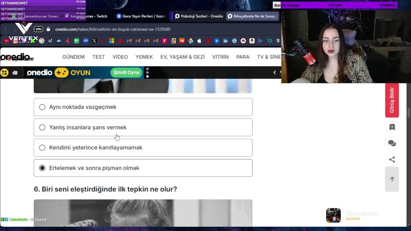Open the Edge 'e' bookmark icon
Image resolution: width=411 pixels, height=231 pixels.
tap(234, 41)
